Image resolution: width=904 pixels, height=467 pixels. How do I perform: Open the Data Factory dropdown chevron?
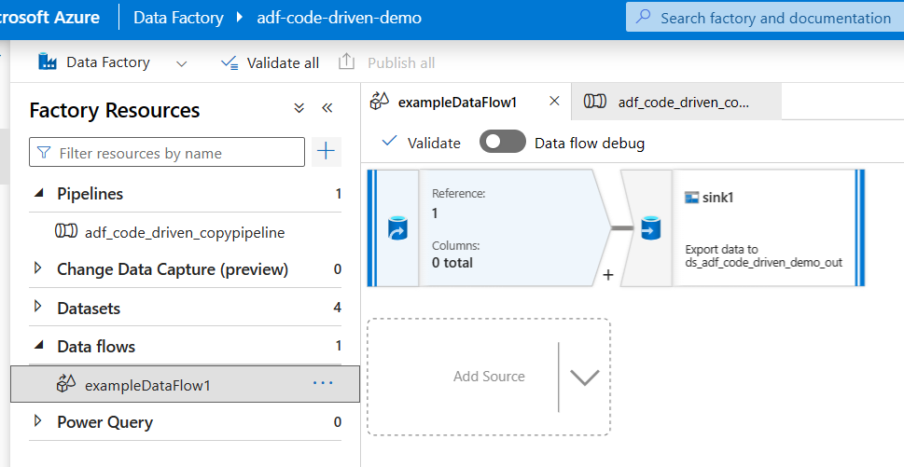pos(182,63)
